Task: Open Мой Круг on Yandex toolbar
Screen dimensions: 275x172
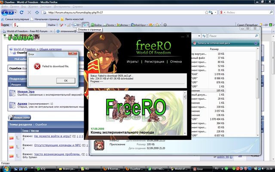Action: click(138, 25)
